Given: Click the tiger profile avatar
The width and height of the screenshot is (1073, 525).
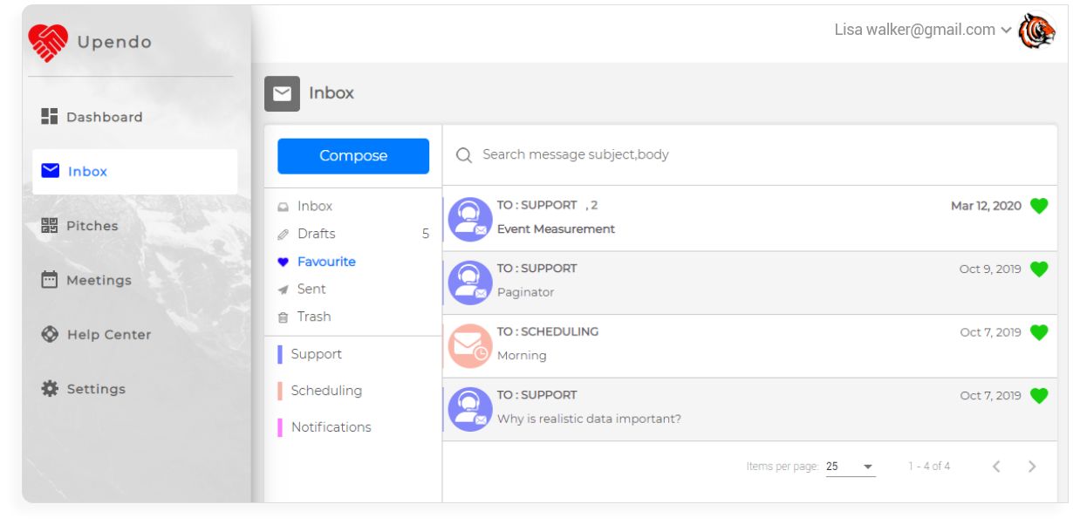Looking at the screenshot, I should [1037, 31].
